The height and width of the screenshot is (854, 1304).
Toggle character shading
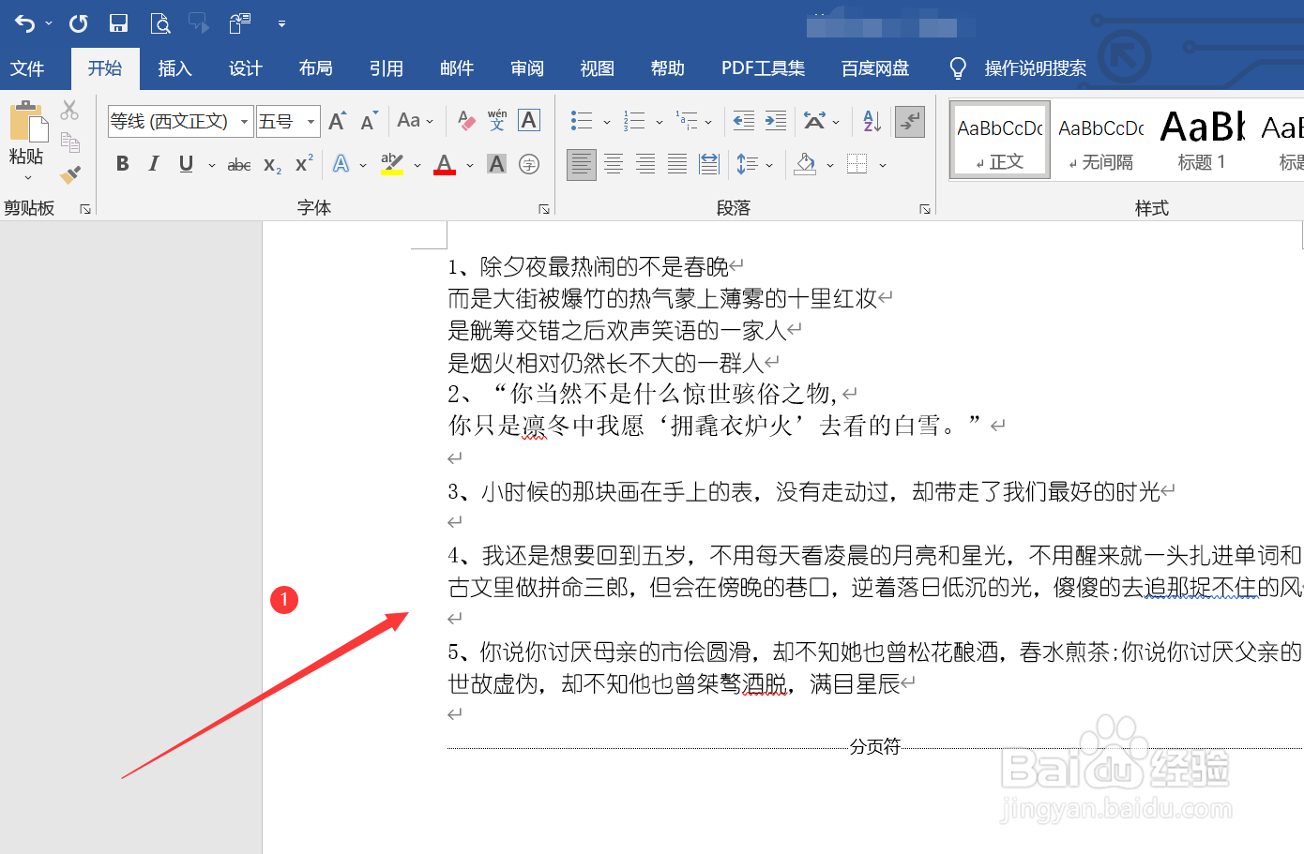(x=497, y=164)
